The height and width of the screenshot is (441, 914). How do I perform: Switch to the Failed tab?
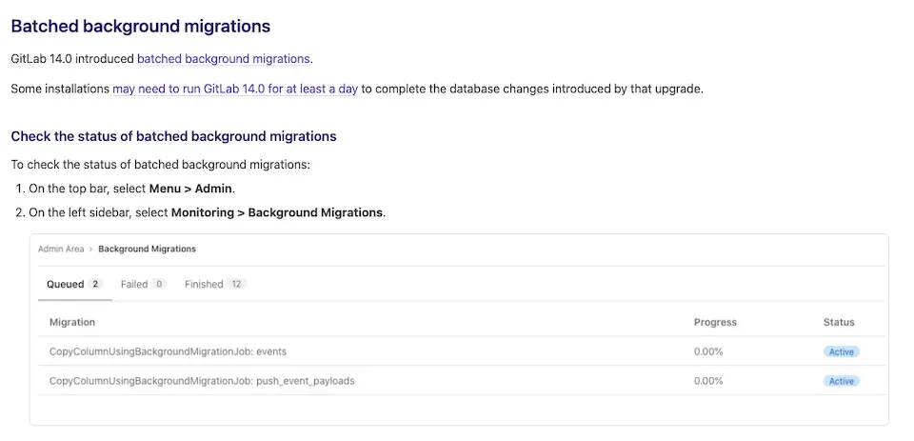point(134,284)
